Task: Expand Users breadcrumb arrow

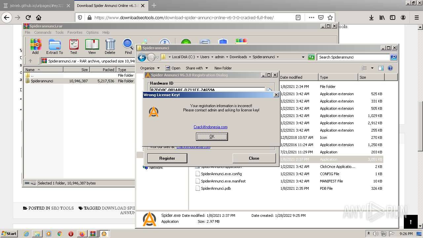Action: [212, 57]
